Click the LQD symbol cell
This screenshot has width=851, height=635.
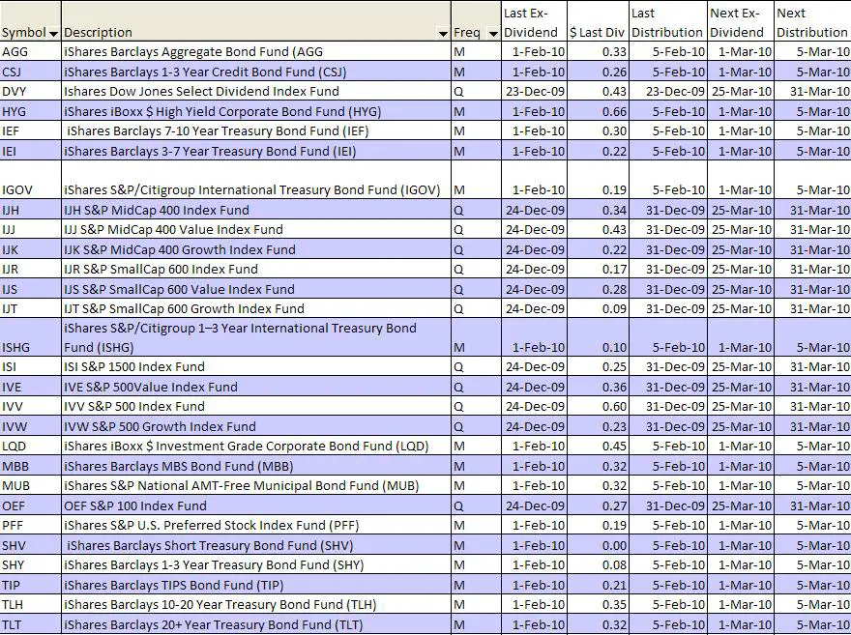click(x=31, y=446)
